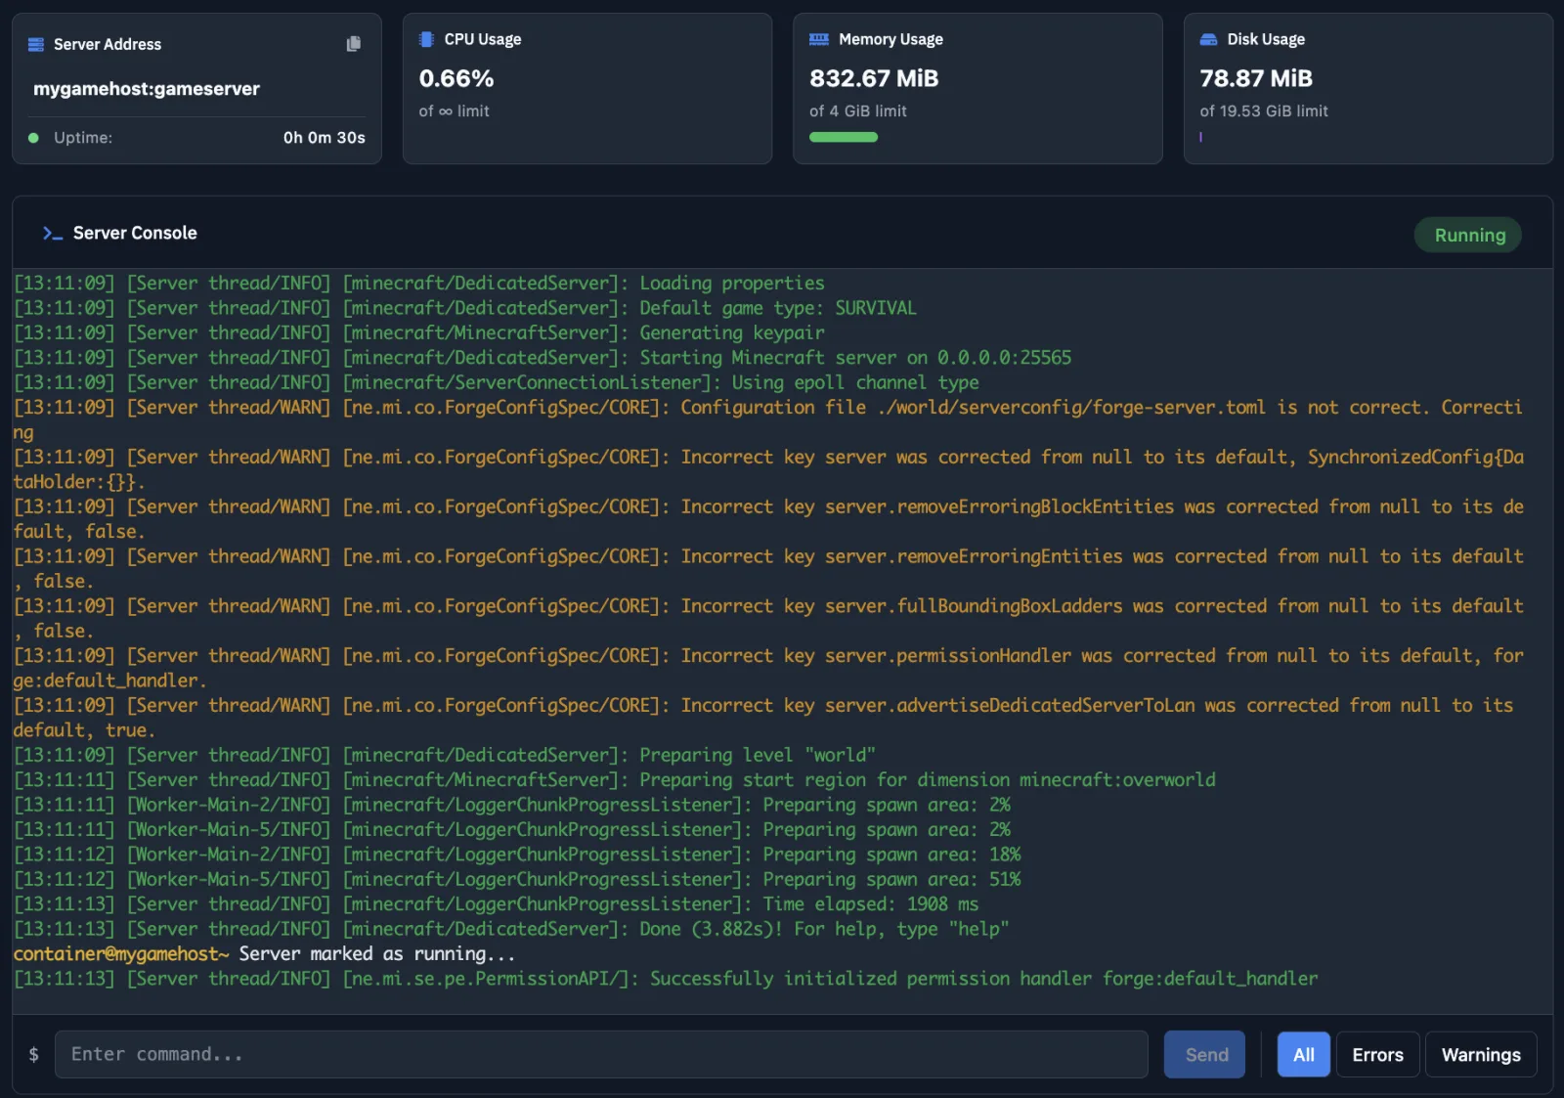The image size is (1564, 1098).
Task: Click the Memory Usage RAM icon
Action: pos(818,39)
